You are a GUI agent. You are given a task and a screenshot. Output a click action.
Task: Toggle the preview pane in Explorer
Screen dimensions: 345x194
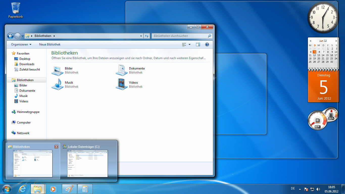(198, 44)
